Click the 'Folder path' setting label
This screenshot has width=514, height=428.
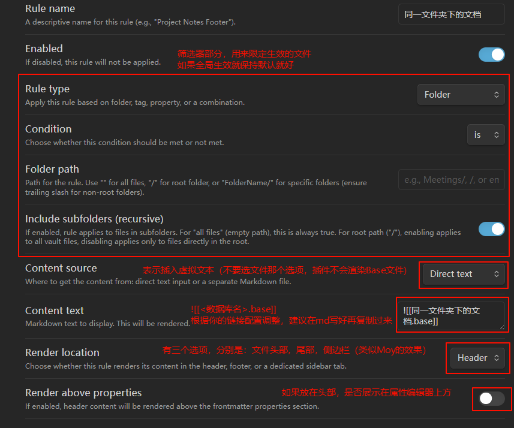52,169
